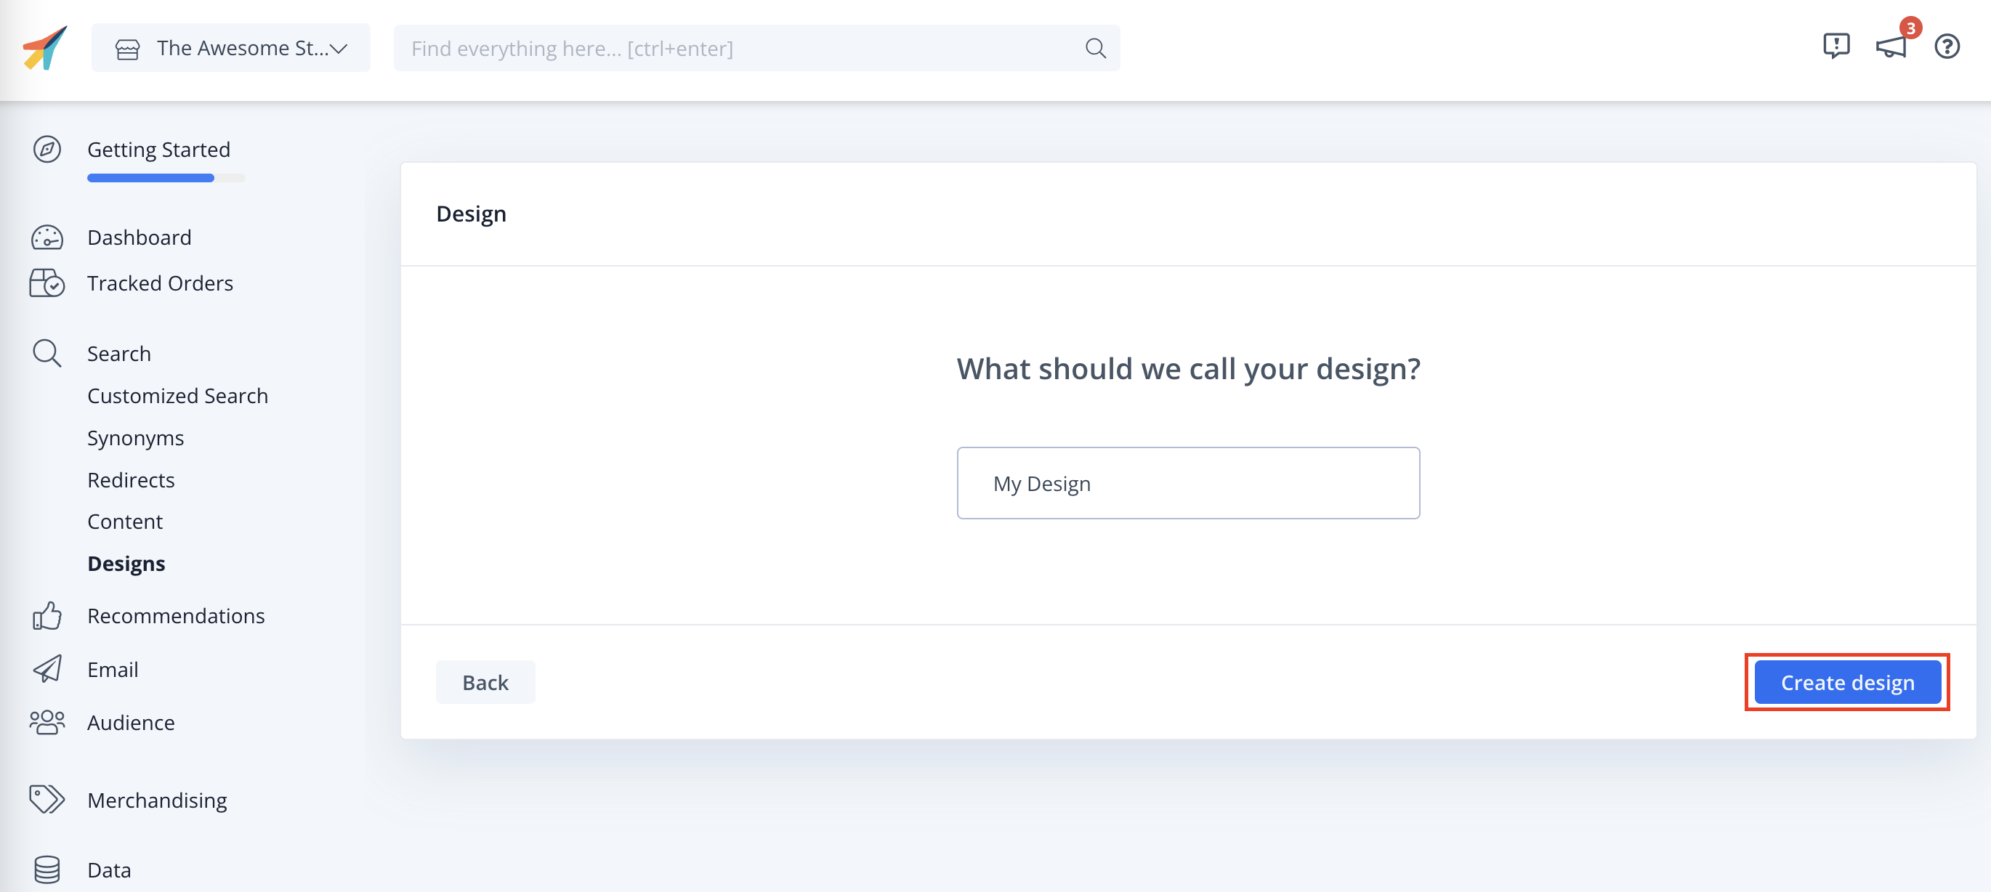Select Customized Search in the sidebar

(178, 395)
